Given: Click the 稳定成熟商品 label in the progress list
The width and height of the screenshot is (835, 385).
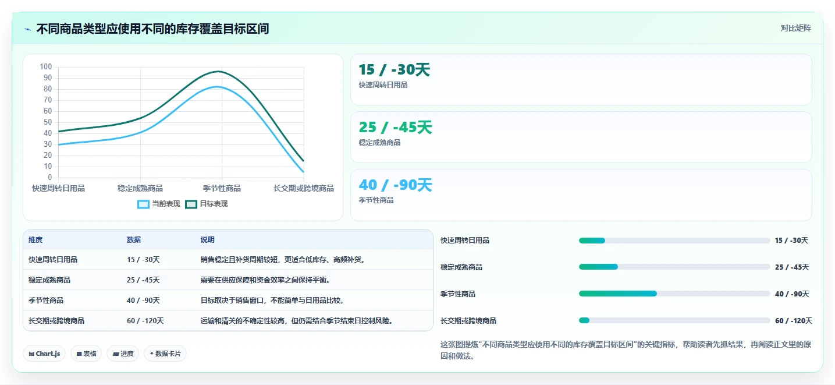Looking at the screenshot, I should click(x=461, y=267).
